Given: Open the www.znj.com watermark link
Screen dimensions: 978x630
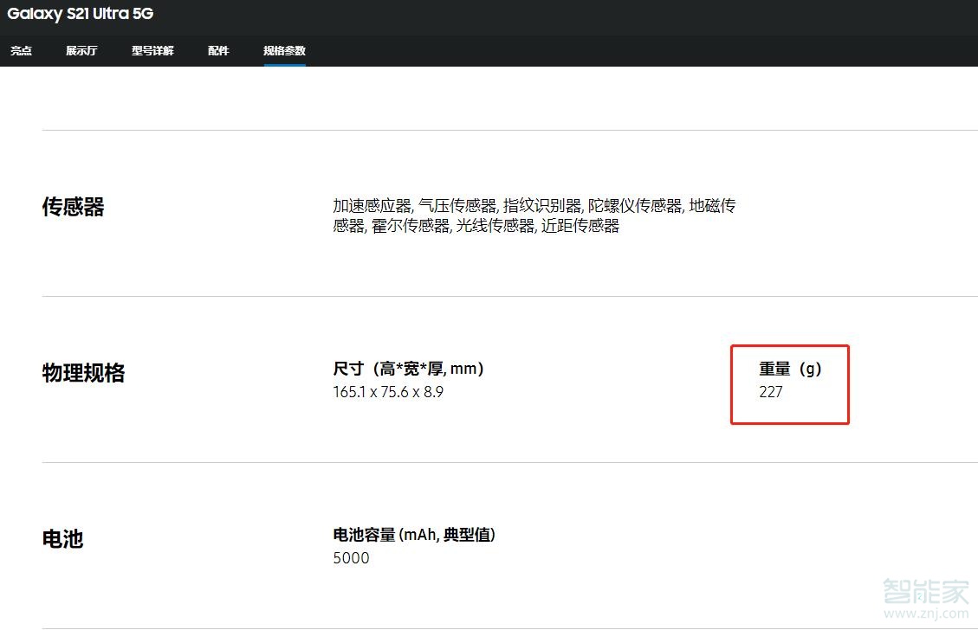Looking at the screenshot, I should [x=926, y=614].
